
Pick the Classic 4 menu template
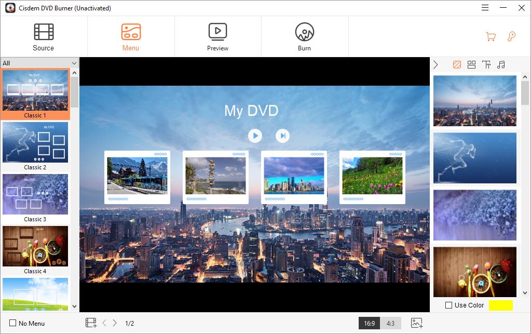point(35,250)
